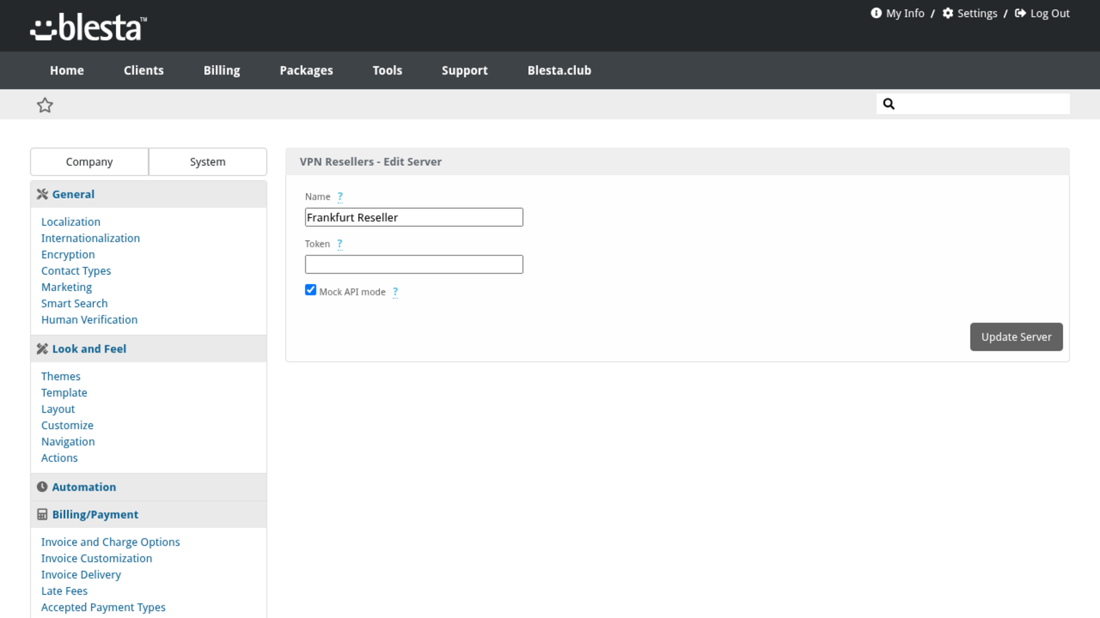Show Name field help tooltip
The image size is (1100, 618).
(340, 197)
